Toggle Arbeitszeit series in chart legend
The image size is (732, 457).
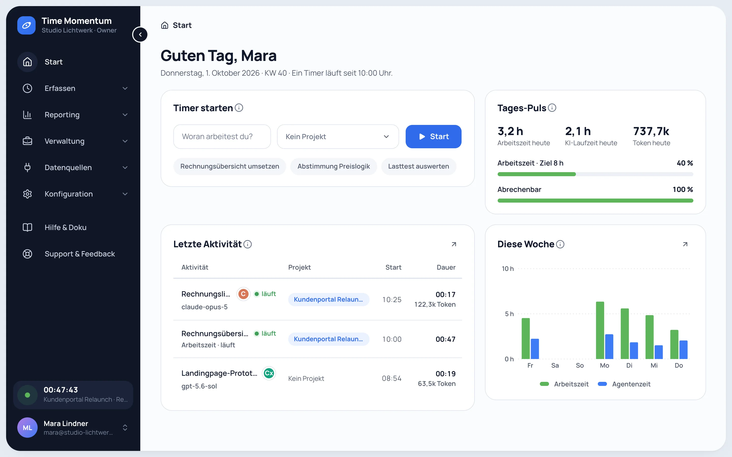coord(564,384)
